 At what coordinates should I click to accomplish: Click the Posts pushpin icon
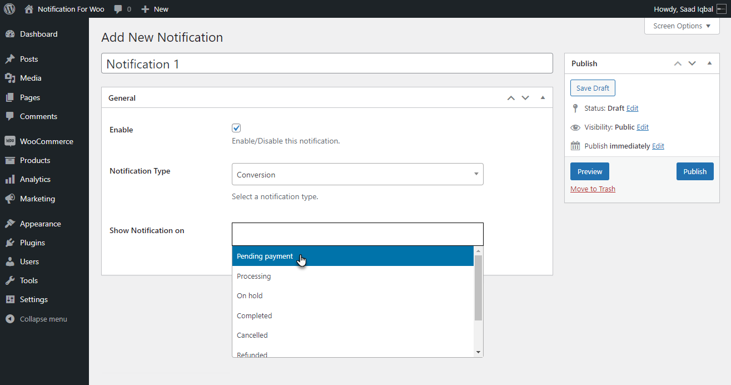[x=10, y=59]
